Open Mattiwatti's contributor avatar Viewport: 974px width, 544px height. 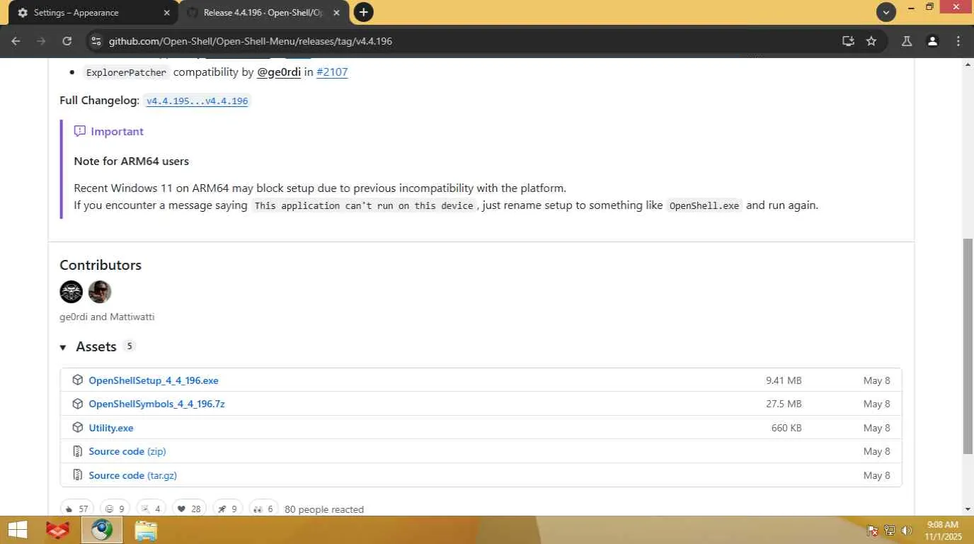click(x=100, y=292)
